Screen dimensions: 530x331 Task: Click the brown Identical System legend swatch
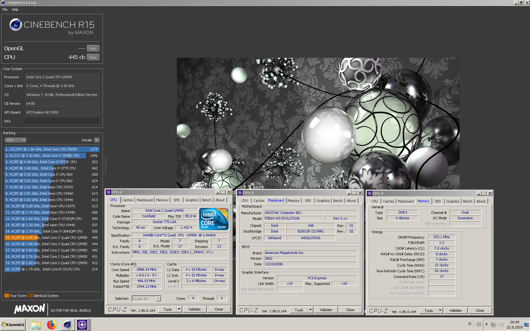pyautogui.click(x=30, y=296)
